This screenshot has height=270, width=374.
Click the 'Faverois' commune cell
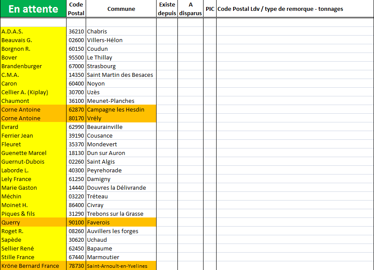tap(121, 223)
